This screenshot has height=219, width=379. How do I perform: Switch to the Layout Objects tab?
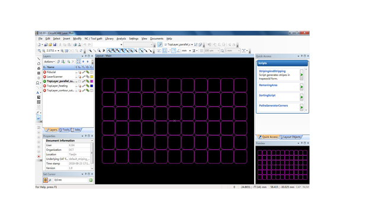(x=290, y=137)
